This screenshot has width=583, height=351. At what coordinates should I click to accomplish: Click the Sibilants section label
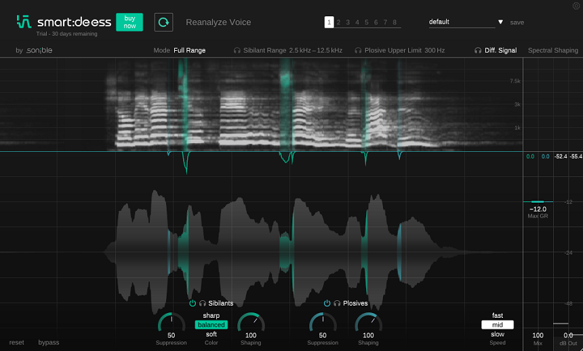coord(220,303)
